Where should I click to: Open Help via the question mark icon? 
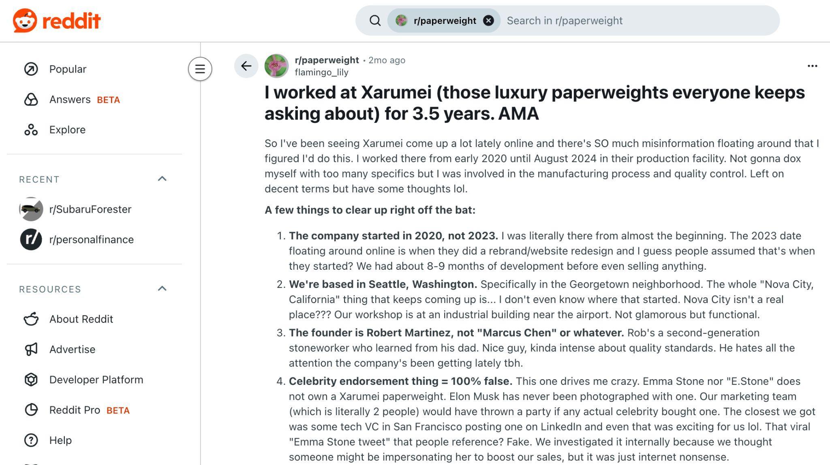32,440
